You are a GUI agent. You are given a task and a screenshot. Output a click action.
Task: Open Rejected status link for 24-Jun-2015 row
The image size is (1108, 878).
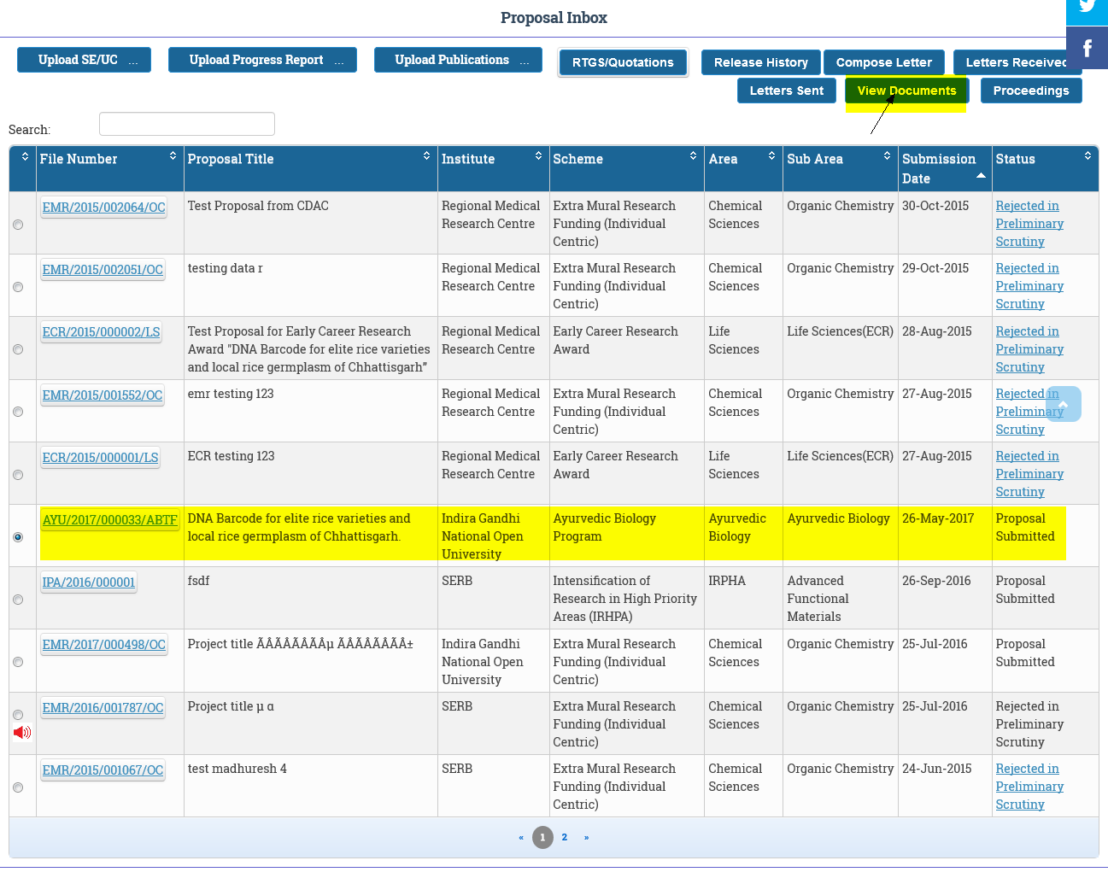click(1029, 787)
